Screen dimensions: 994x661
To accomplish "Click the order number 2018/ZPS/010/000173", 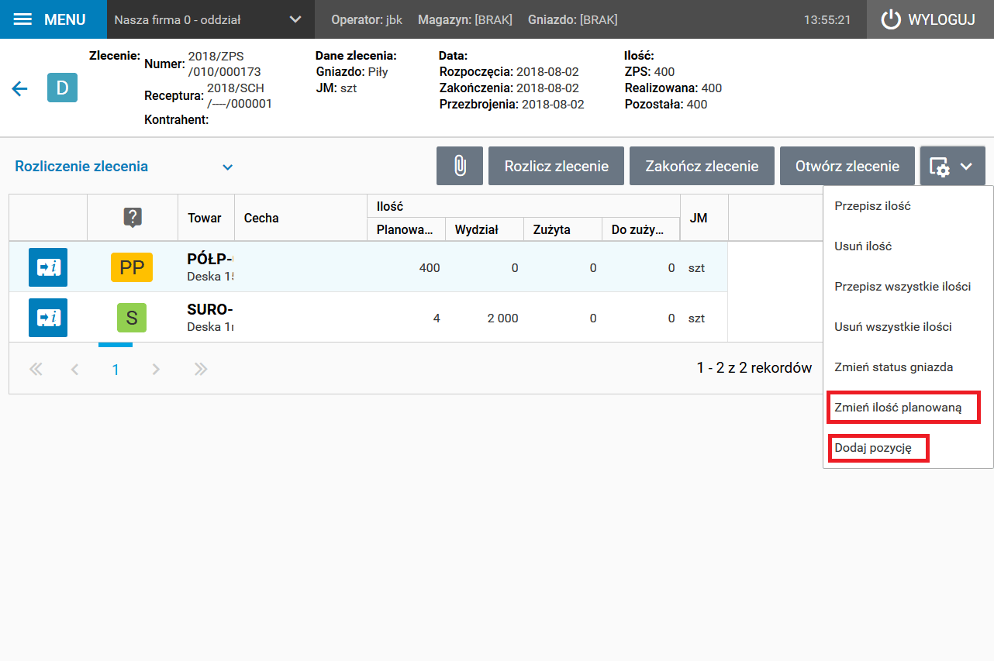I will pos(225,64).
